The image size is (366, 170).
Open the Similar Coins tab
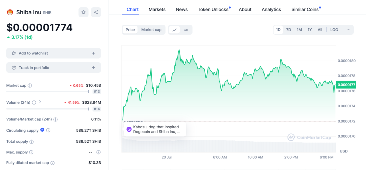[305, 9]
